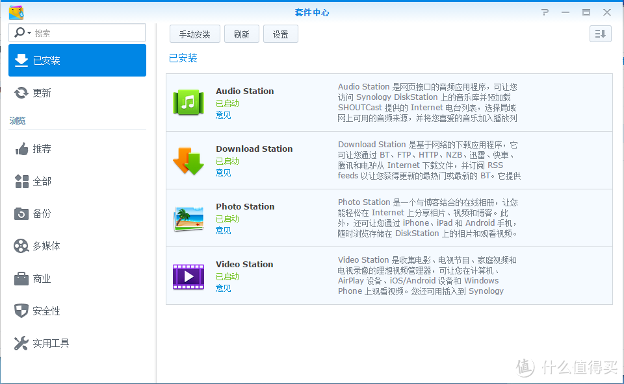The width and height of the screenshot is (624, 384).
Task: Close the Package Center window
Action: (607, 12)
